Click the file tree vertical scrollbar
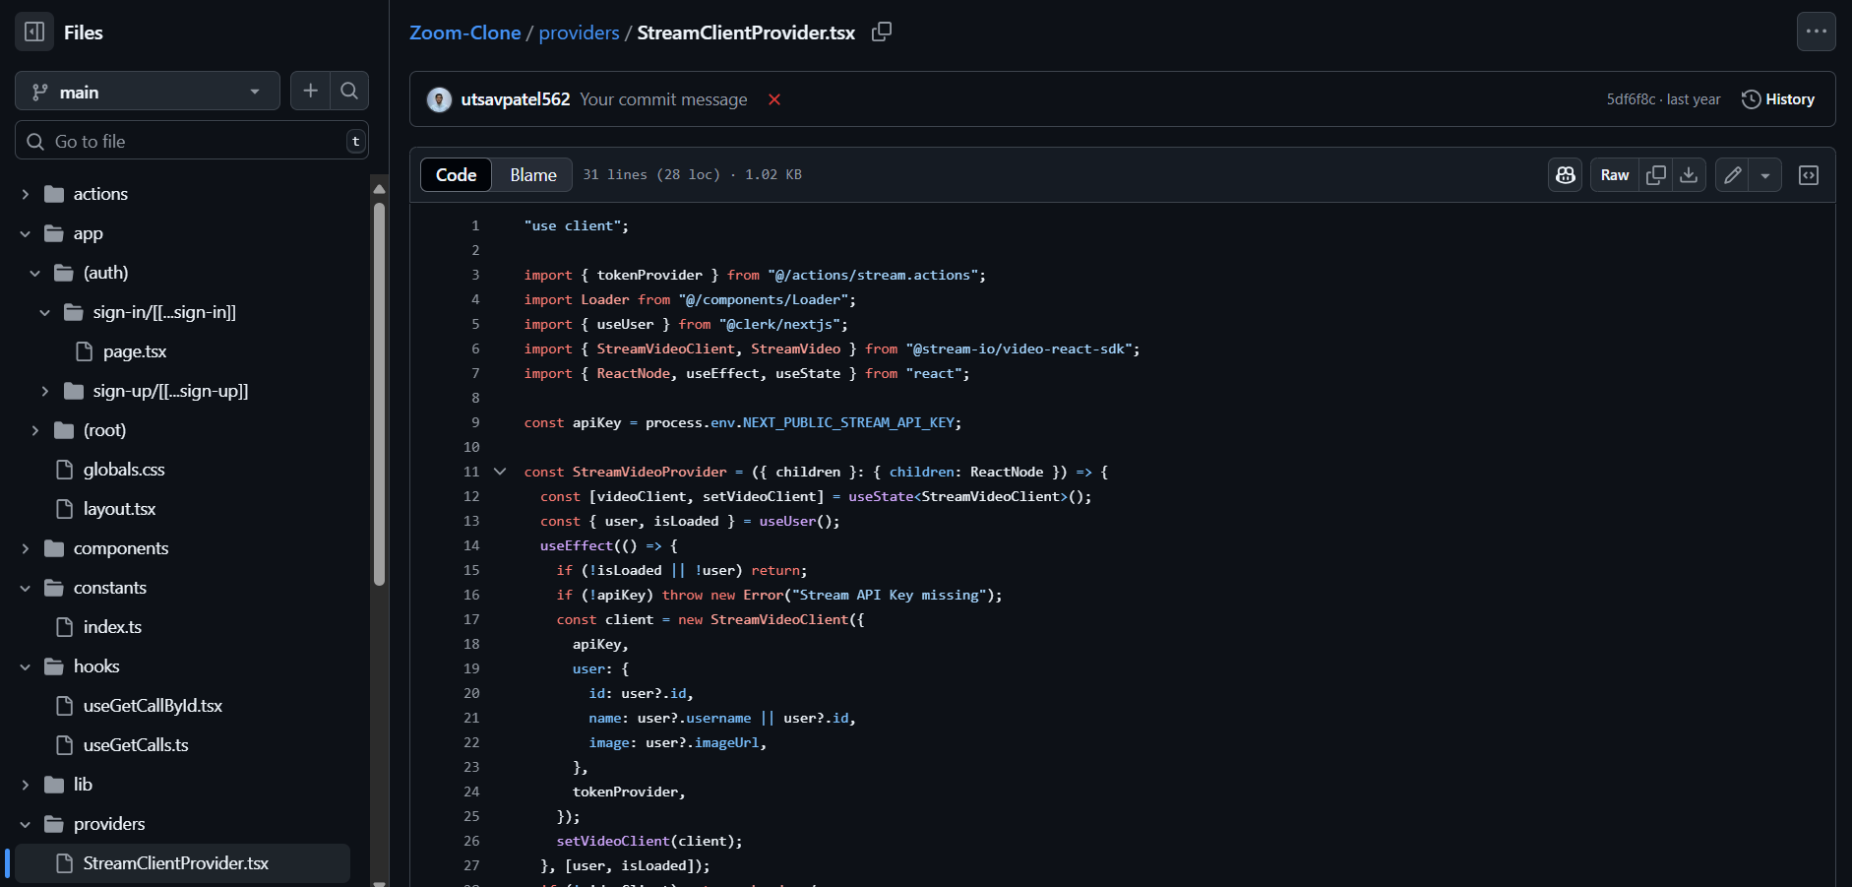Image resolution: width=1852 pixels, height=887 pixels. pos(379,394)
